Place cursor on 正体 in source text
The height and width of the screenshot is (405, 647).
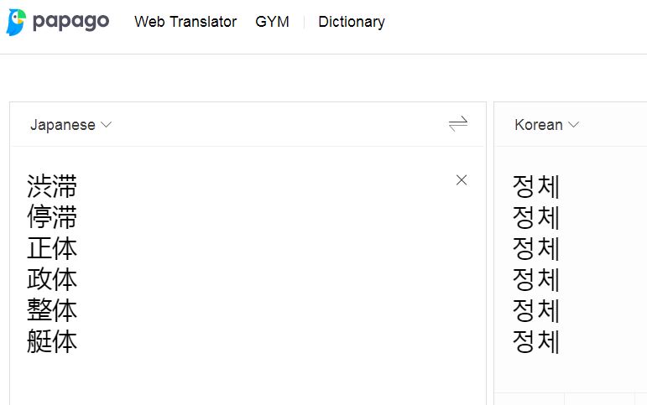point(52,248)
